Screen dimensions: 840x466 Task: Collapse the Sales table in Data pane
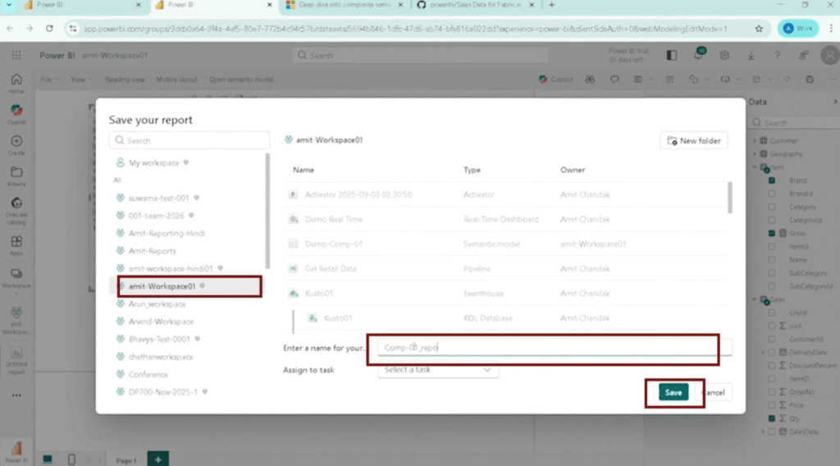(756, 299)
